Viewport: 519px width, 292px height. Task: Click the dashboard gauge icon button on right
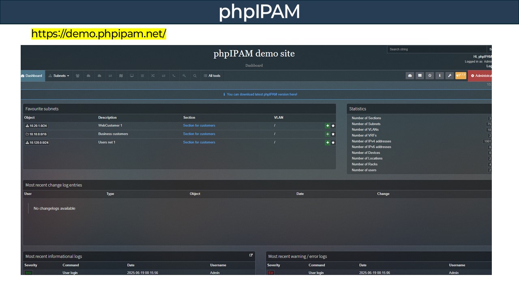410,75
